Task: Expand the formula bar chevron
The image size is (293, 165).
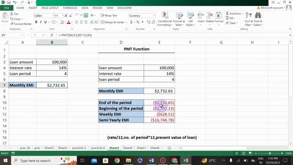Action: click(x=290, y=35)
